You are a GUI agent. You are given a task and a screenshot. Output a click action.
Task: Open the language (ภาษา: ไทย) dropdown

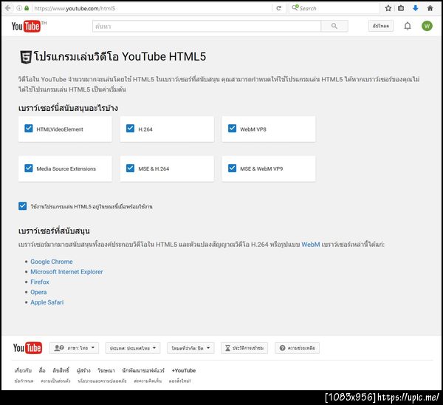[x=74, y=348]
